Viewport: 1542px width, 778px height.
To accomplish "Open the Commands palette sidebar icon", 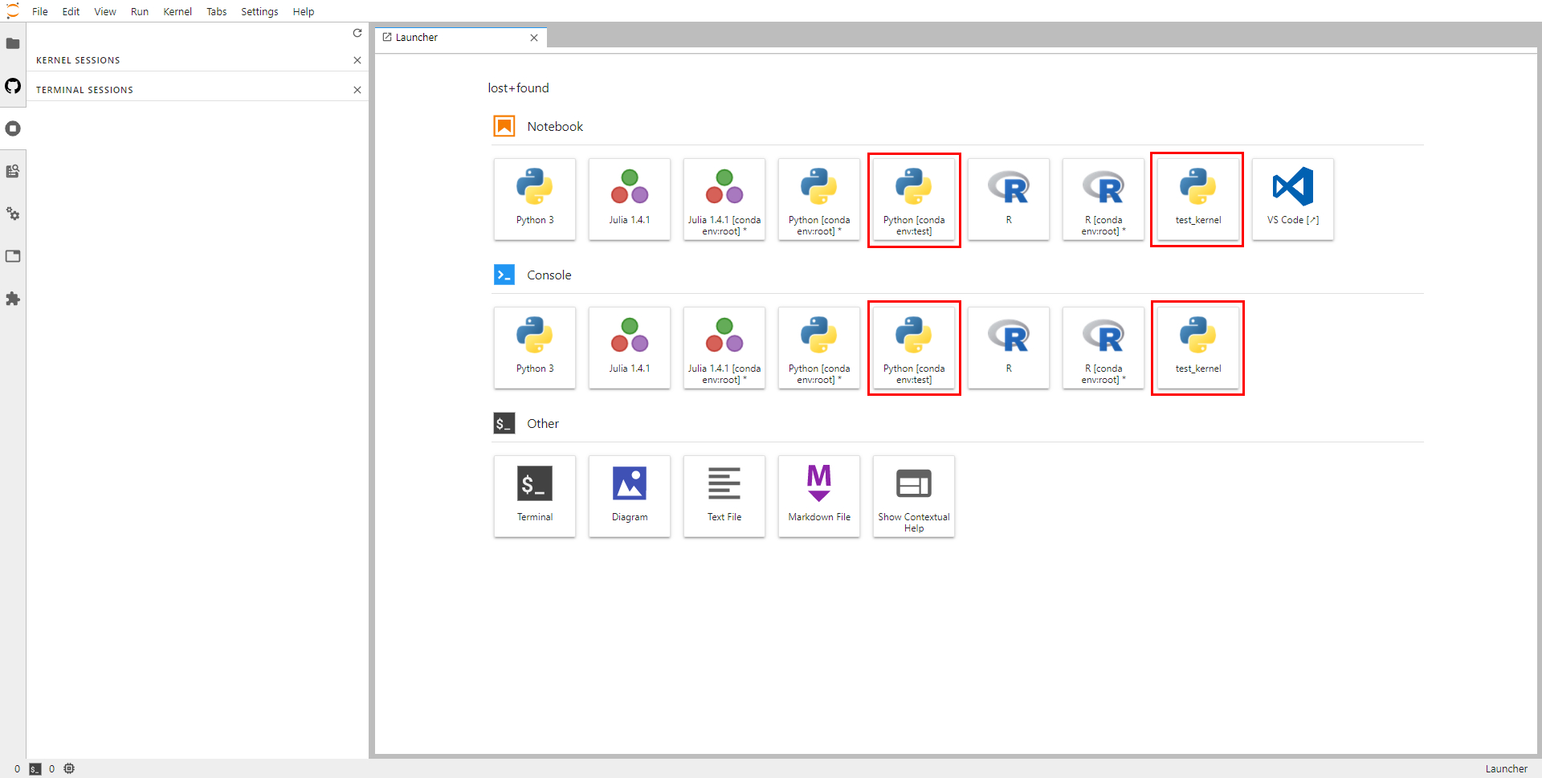I will click(x=13, y=171).
